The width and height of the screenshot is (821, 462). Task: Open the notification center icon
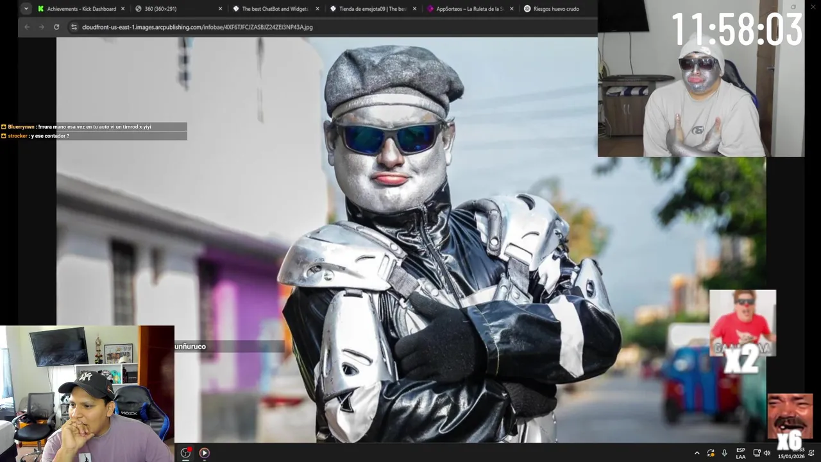click(x=811, y=453)
